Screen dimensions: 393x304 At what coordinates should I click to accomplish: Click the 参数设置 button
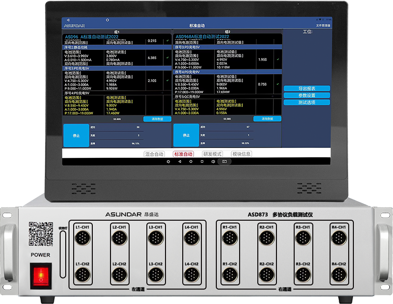pyautogui.click(x=307, y=95)
